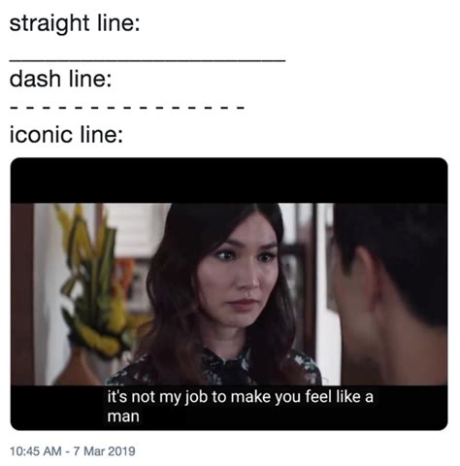
Task: Click the yellow flower arrangement in the image
Action: [95, 282]
